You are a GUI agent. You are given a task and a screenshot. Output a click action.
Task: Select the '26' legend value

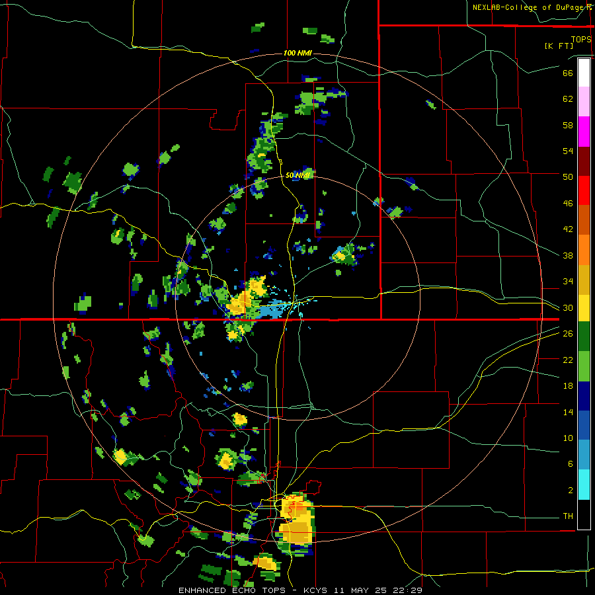point(568,334)
